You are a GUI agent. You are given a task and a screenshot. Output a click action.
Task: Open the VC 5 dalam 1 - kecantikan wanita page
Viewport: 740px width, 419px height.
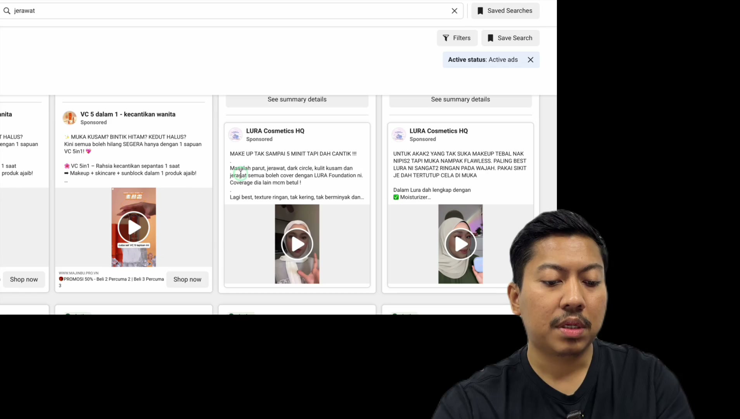[x=128, y=114]
